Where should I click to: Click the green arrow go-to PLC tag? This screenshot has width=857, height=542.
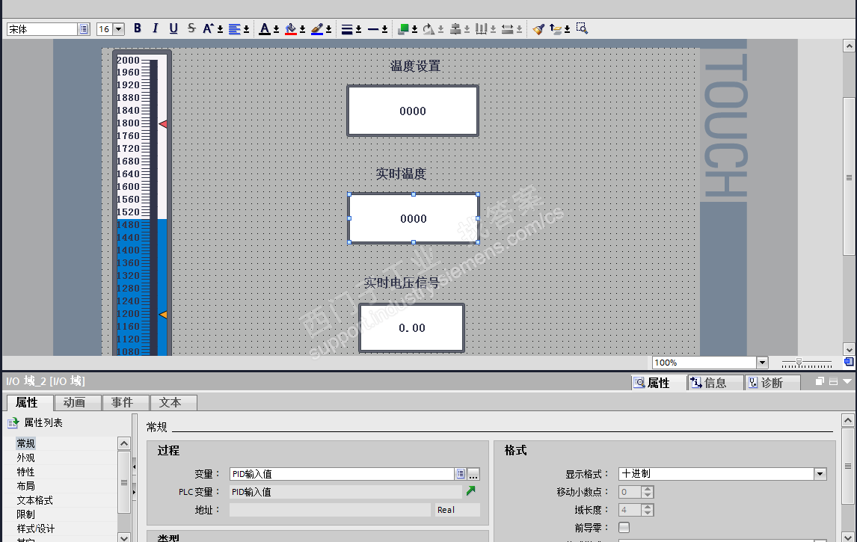(x=470, y=491)
